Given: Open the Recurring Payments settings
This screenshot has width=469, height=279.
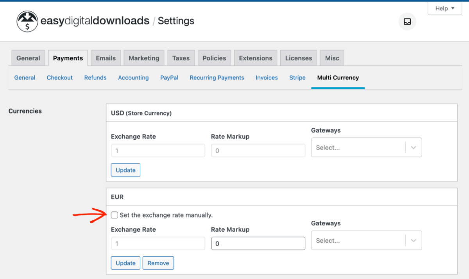Looking at the screenshot, I should click(x=217, y=77).
